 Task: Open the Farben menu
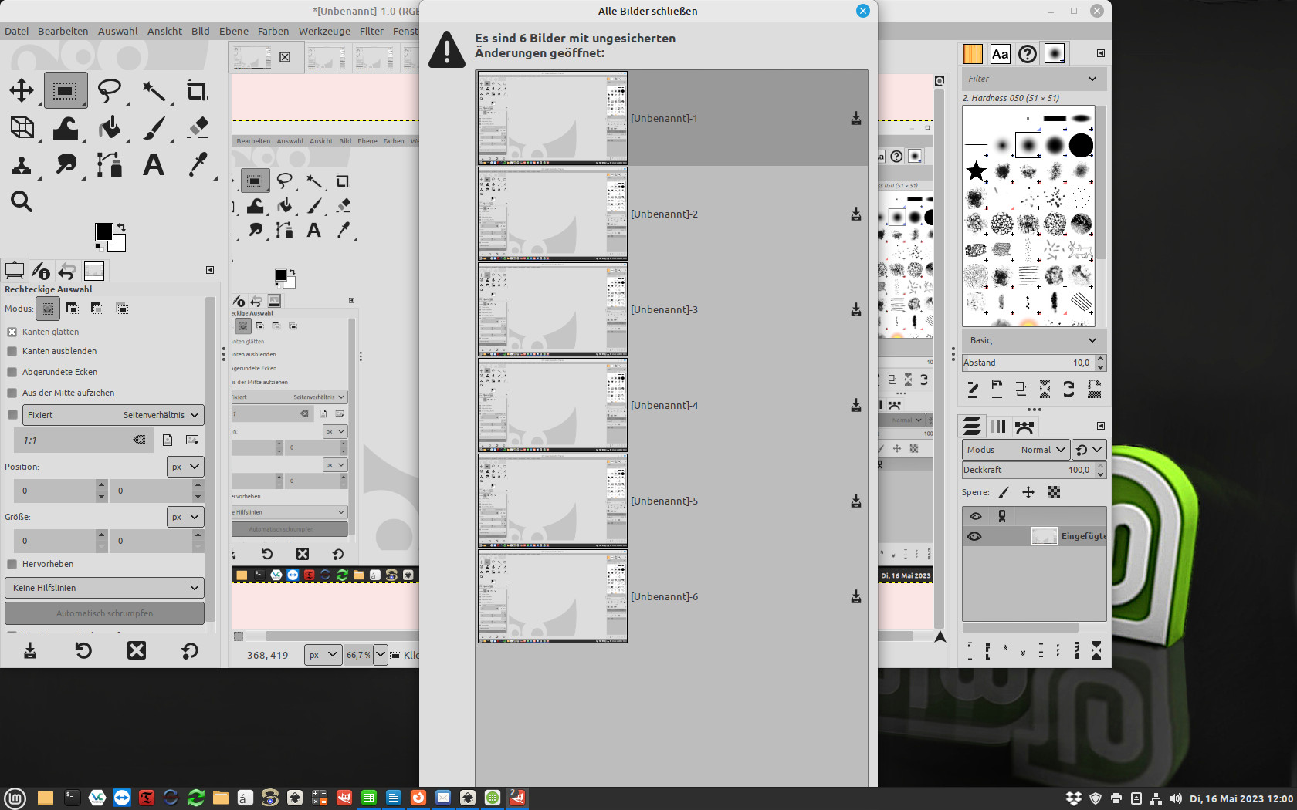coord(273,31)
